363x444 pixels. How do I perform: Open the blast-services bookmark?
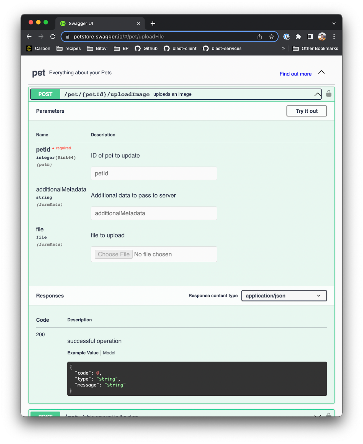click(222, 49)
